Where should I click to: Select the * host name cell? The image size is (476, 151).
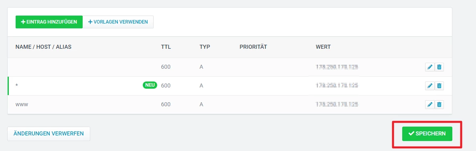pyautogui.click(x=17, y=85)
